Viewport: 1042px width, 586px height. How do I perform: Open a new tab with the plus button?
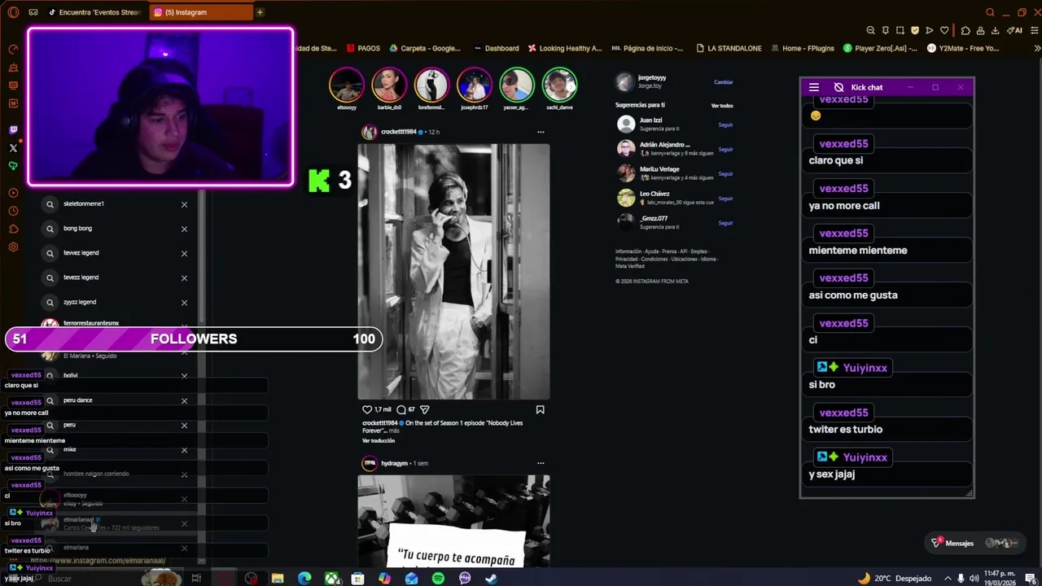coord(260,12)
